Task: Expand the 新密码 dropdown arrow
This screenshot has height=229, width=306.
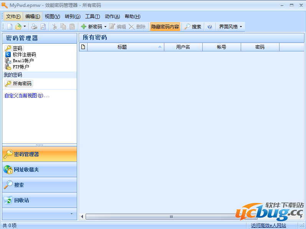Action: 105,26
